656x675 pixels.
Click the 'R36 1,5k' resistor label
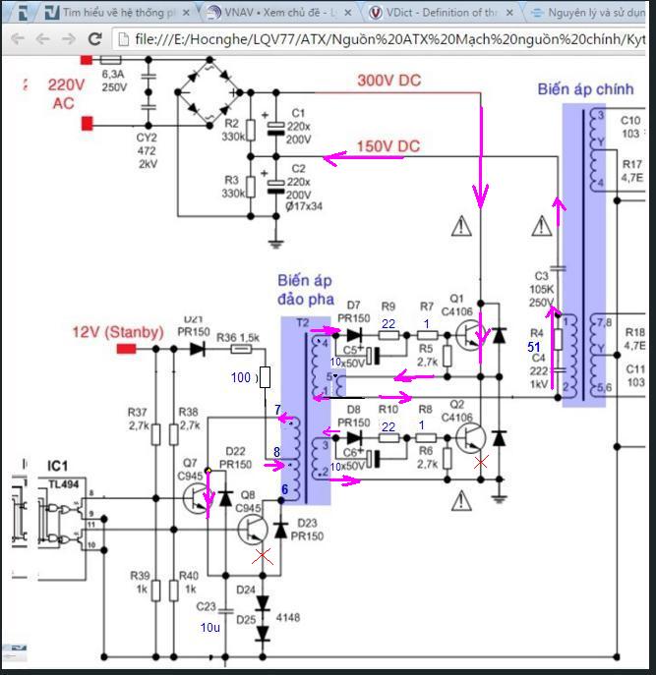[237, 338]
